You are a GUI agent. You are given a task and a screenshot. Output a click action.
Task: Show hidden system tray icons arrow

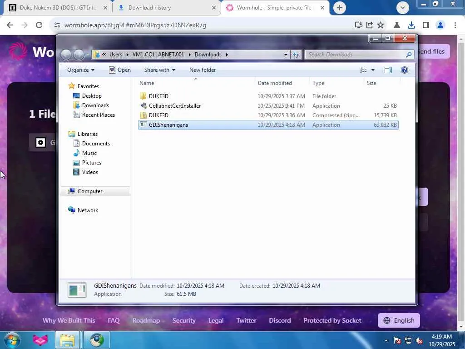point(386,340)
